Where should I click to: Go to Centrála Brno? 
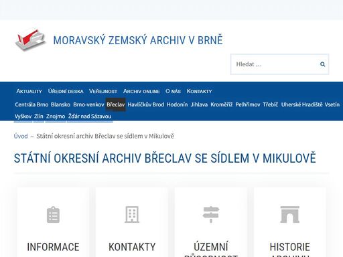click(31, 104)
